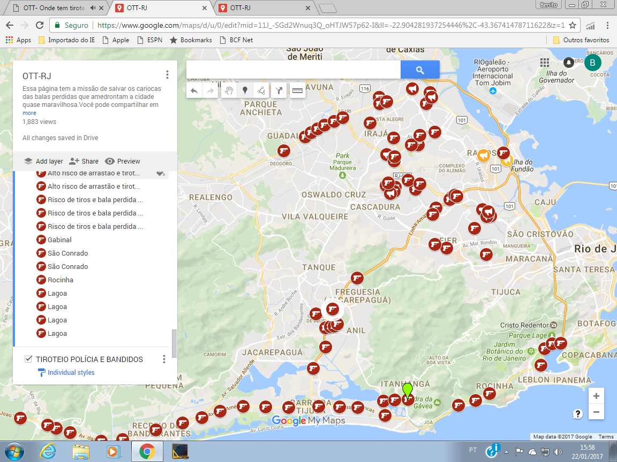
Task: Click the layer list scrollbar thumb
Action: pos(174,343)
